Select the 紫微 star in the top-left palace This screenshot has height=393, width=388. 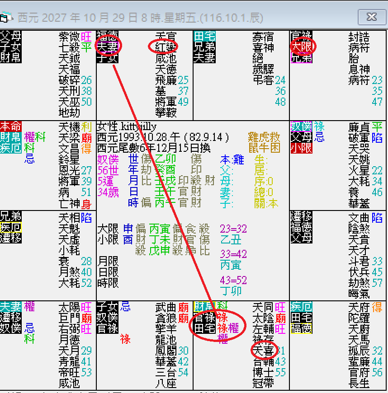tap(69, 37)
